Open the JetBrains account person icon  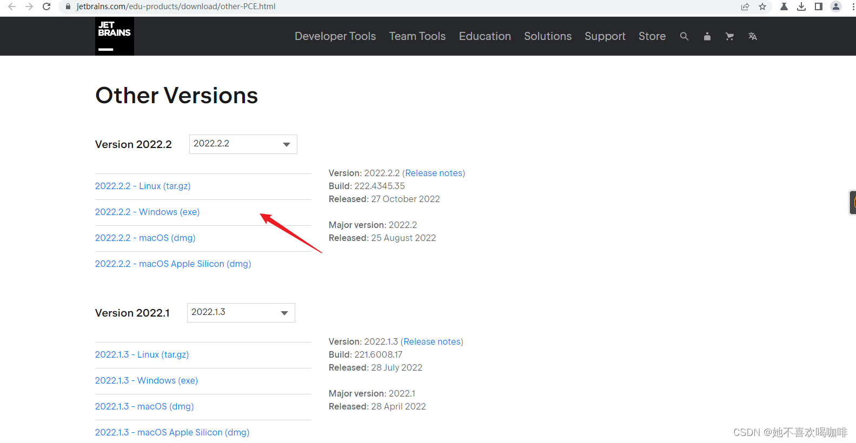707,36
